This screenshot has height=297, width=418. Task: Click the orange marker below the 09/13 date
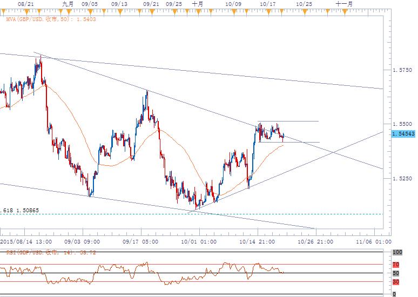(x=120, y=12)
